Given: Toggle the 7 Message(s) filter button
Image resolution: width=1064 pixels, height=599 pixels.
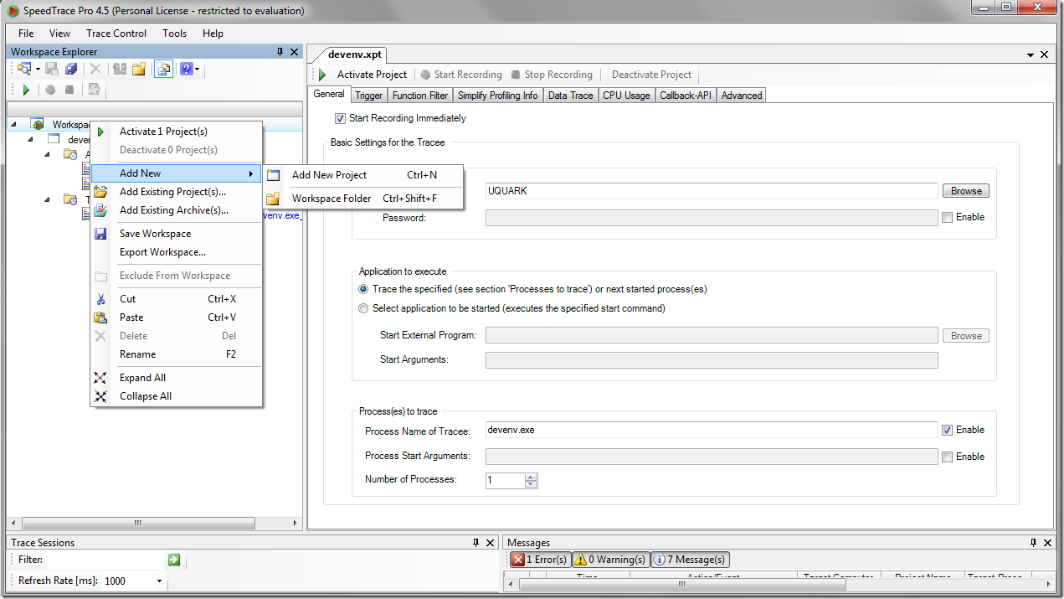Looking at the screenshot, I should pos(689,559).
